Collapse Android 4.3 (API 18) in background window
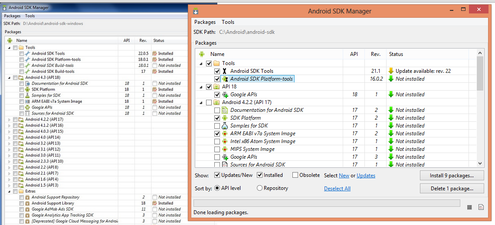 (9, 77)
